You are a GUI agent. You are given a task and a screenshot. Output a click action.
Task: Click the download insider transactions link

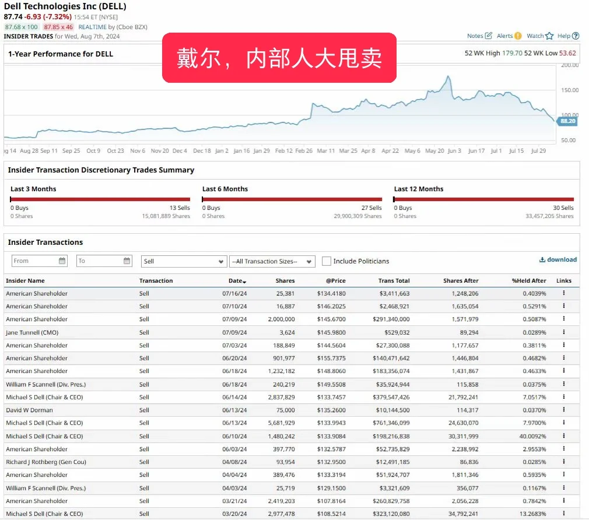point(558,259)
